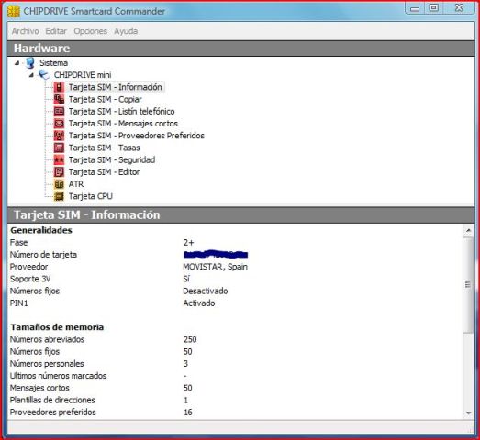Screen dimensions: 480x440
Task: Click the Mensajes cortos memory size label
Action: tap(39, 388)
